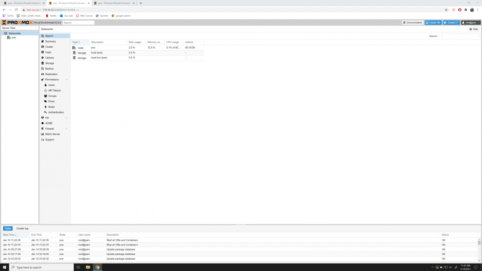The height and width of the screenshot is (271, 482).
Task: Switch to the Cluster log tab
Action: coord(22,228)
